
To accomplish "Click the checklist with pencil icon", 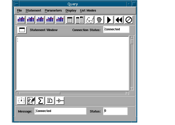I will coord(31,101).
